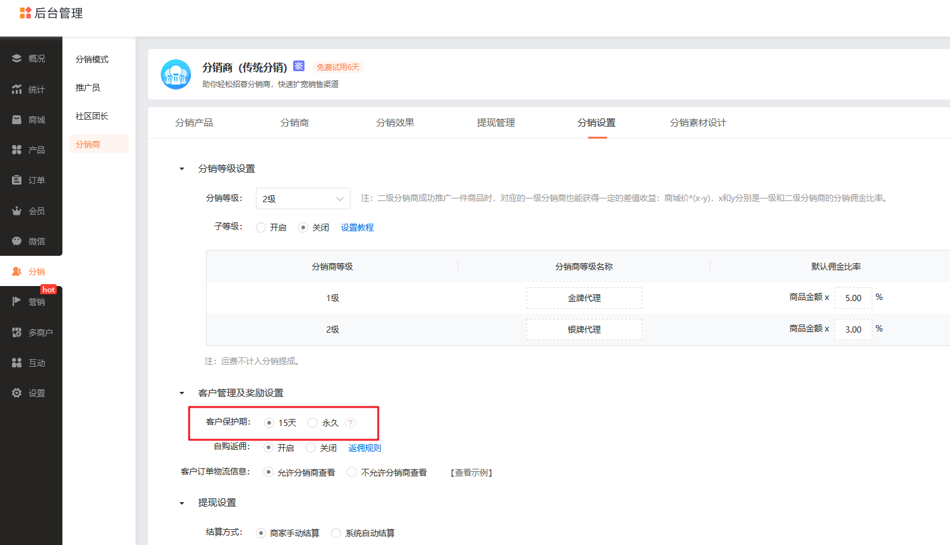The image size is (950, 545).
Task: Enable the 子等级 开启 radio option
Action: coord(261,227)
